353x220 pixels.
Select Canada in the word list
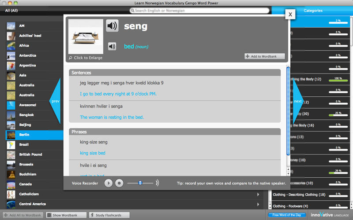click(x=34, y=184)
